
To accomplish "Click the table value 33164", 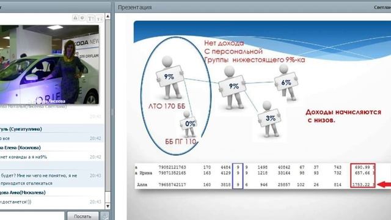I will click(x=284, y=173).
